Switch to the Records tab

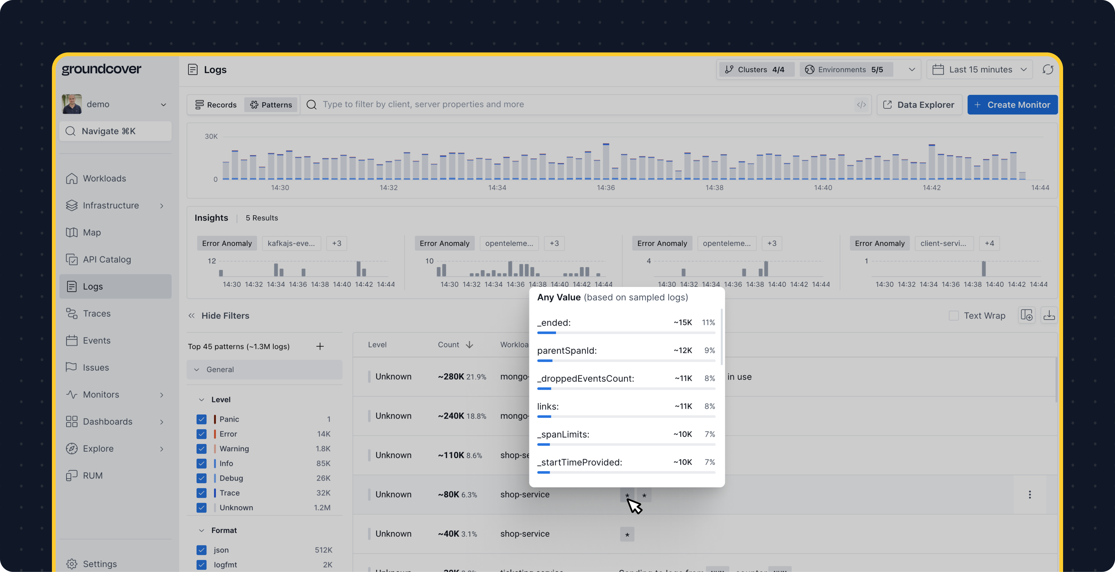pos(216,105)
